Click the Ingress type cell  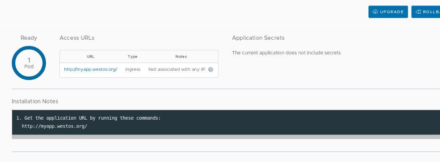click(133, 69)
